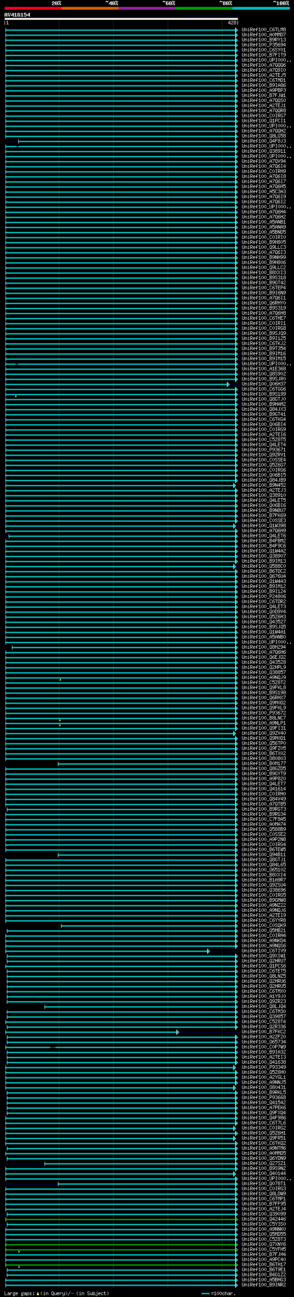
Task: Open hit UniRef100_A5ANB1
Action: click(264, 222)
